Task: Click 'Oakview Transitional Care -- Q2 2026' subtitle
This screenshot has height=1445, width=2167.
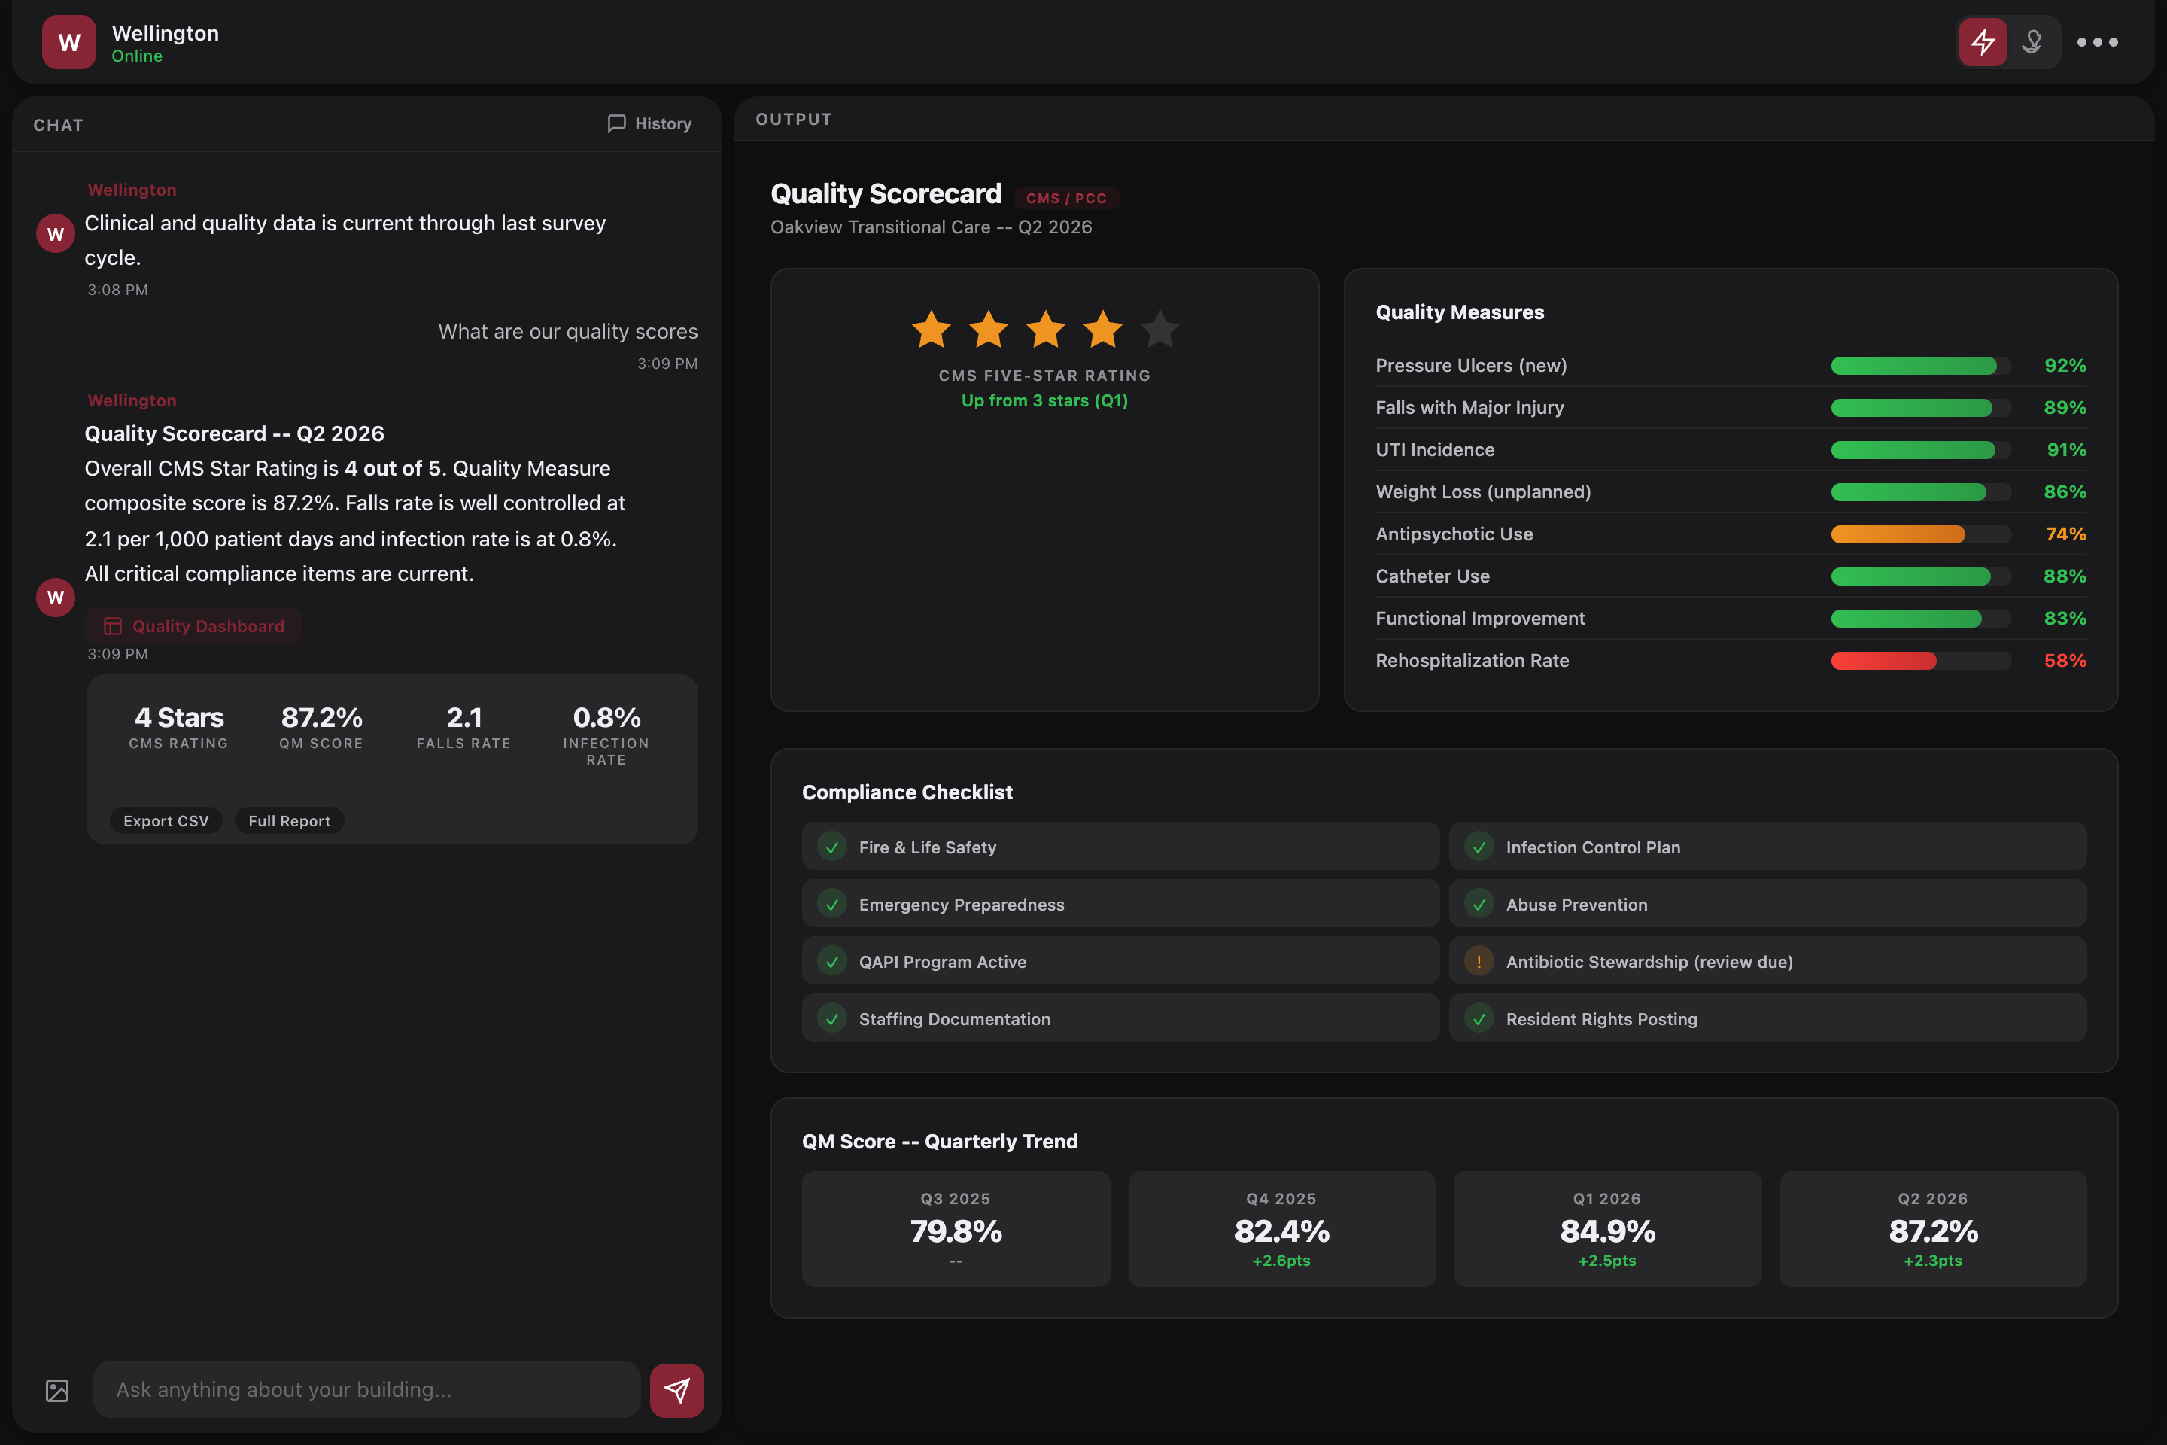Action: click(932, 227)
